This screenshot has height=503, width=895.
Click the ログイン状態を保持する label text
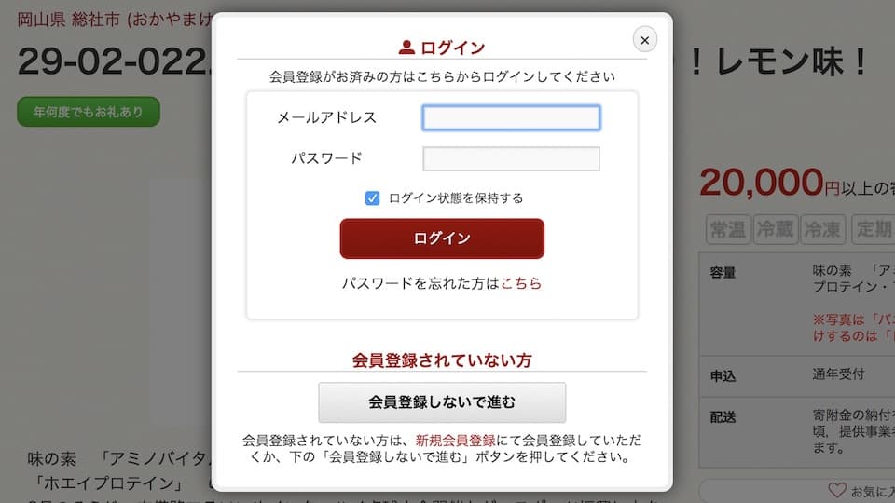[x=456, y=197]
